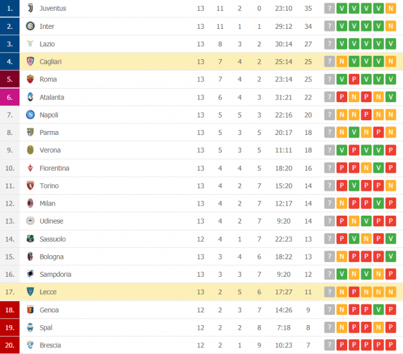Open the Fiorentina team page
The image size is (403, 354).
(54, 168)
